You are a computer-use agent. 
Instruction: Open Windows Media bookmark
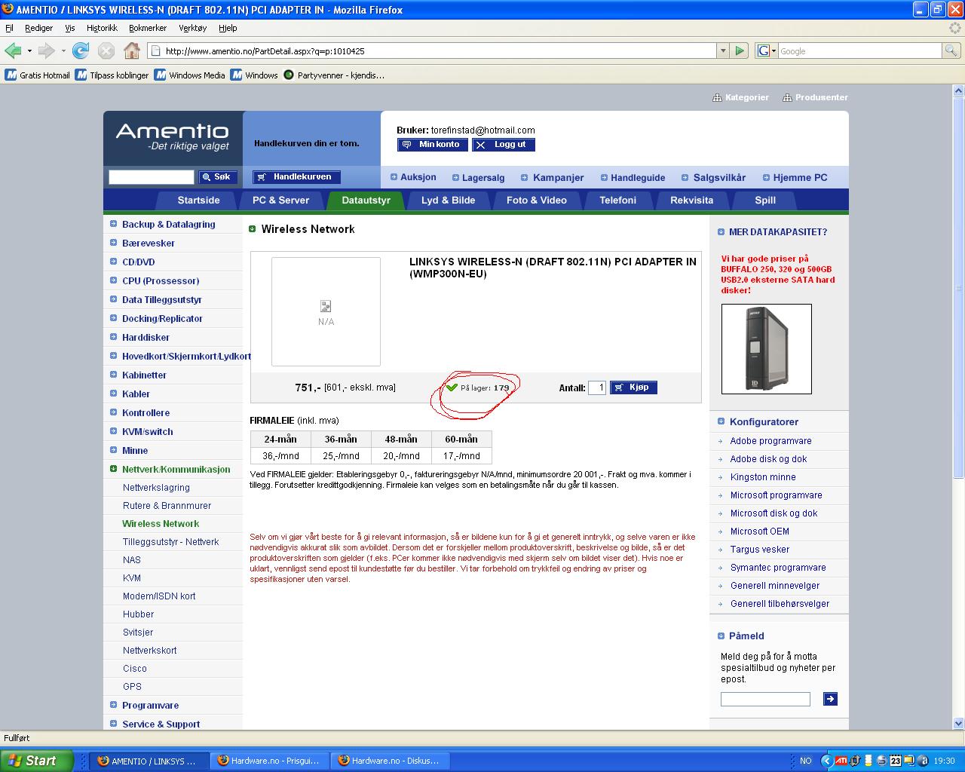(190, 75)
